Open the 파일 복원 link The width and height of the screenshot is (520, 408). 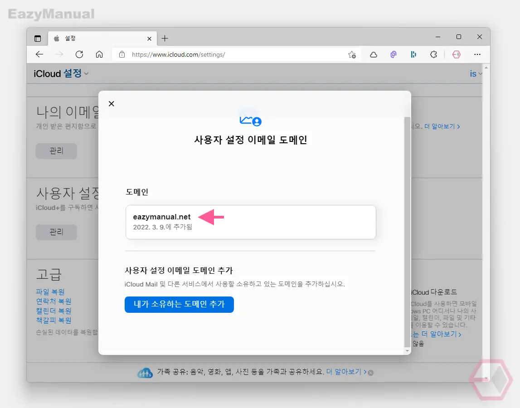tap(50, 292)
